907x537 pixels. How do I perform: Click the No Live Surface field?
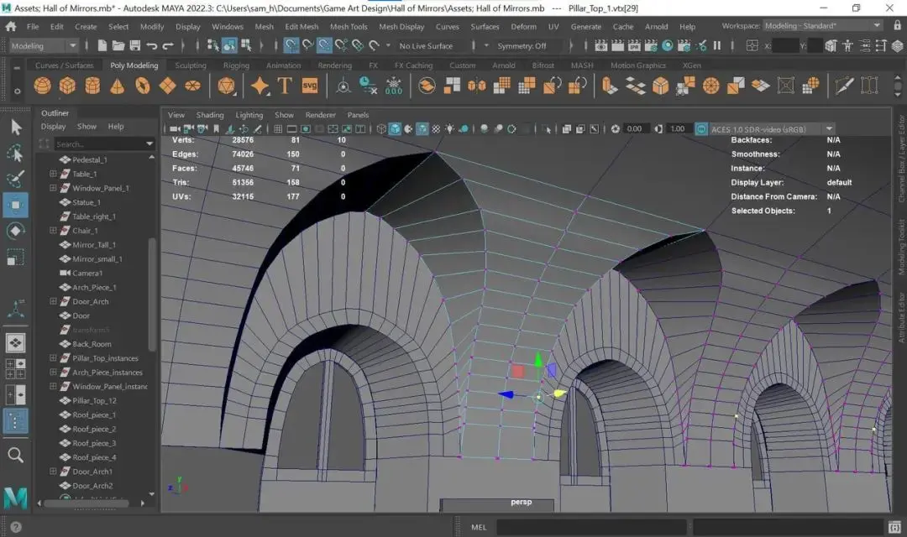click(427, 45)
